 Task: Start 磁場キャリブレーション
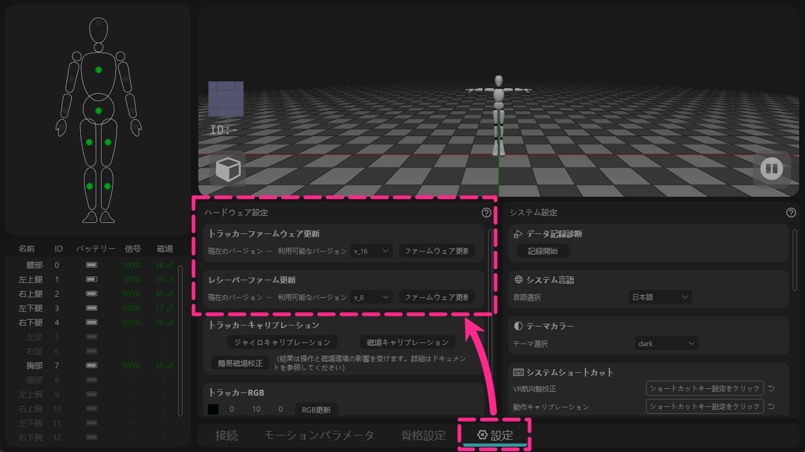pos(408,342)
